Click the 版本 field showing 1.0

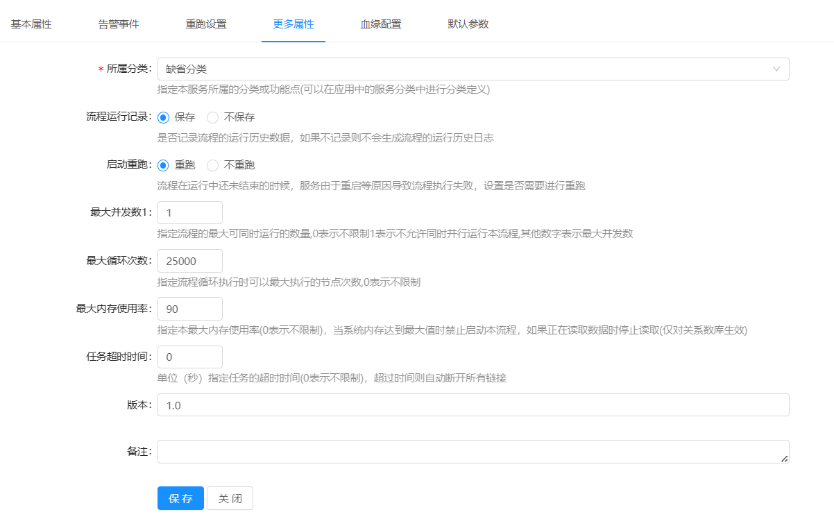(x=473, y=405)
